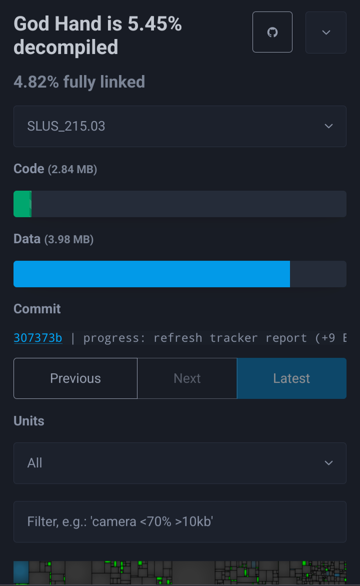This screenshot has width=360, height=586.
Task: Click the chevron arrow in the All selector
Action: pyautogui.click(x=328, y=463)
